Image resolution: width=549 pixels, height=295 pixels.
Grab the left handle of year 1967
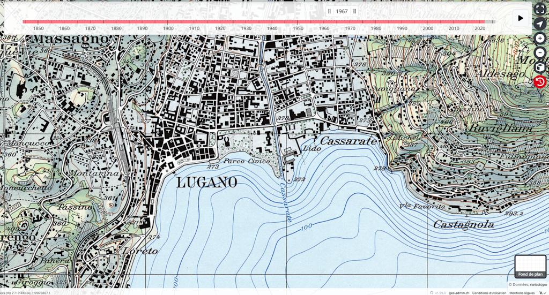329,11
